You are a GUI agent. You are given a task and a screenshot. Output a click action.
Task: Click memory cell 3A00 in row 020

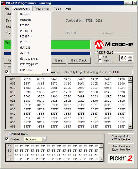pyautogui.click(x=41, y=97)
